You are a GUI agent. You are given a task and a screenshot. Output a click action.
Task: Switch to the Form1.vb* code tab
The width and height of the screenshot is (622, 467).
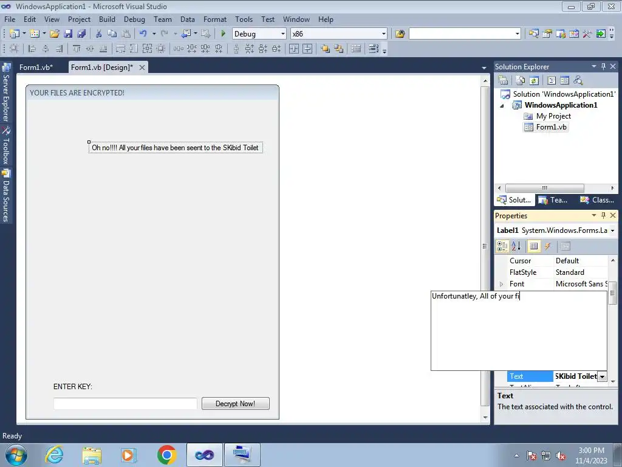[x=36, y=67]
